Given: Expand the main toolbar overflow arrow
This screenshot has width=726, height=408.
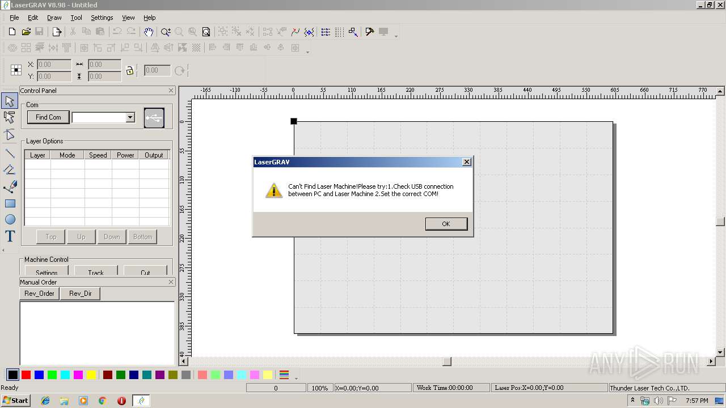Looking at the screenshot, I should point(396,36).
